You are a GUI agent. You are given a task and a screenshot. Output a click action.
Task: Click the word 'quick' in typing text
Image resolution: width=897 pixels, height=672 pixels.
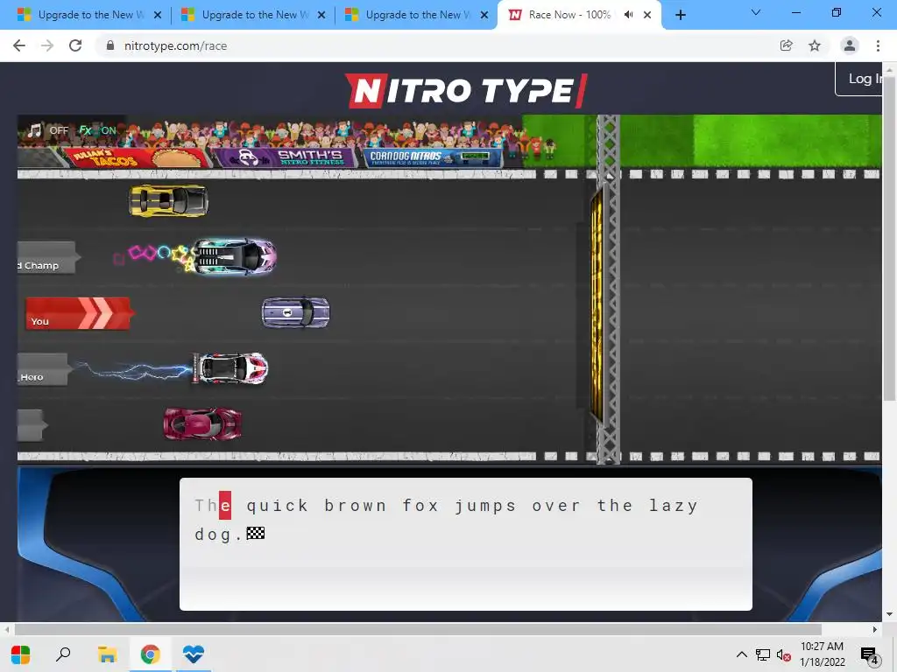pyautogui.click(x=278, y=506)
